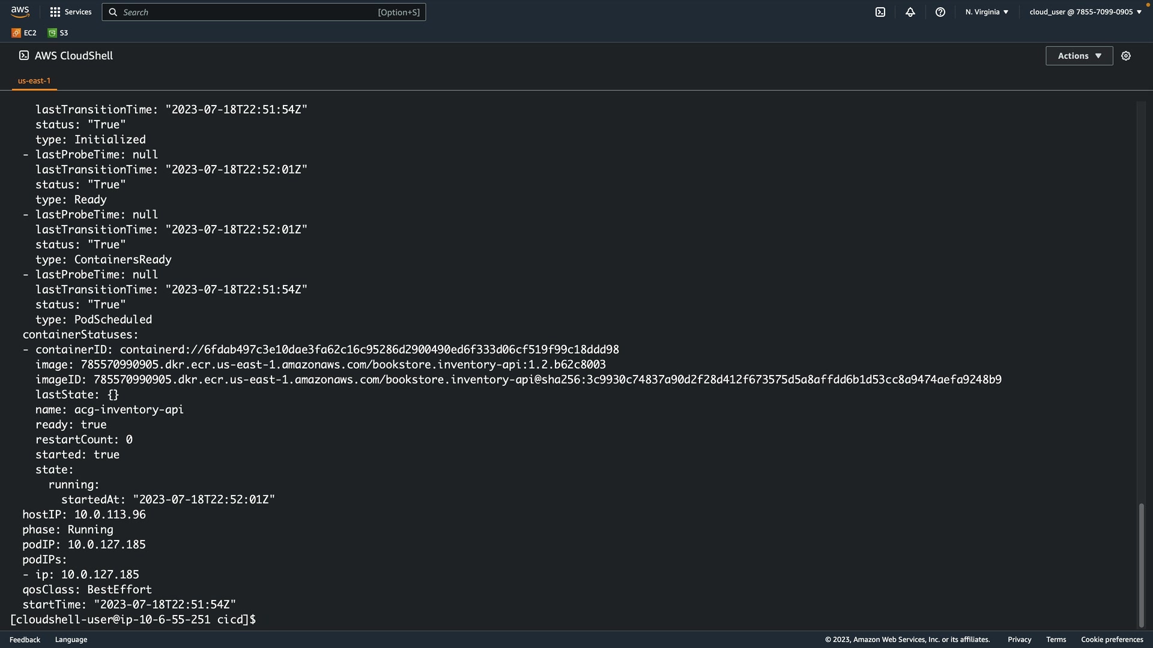Open the Actions dropdown menu

[x=1079, y=56]
